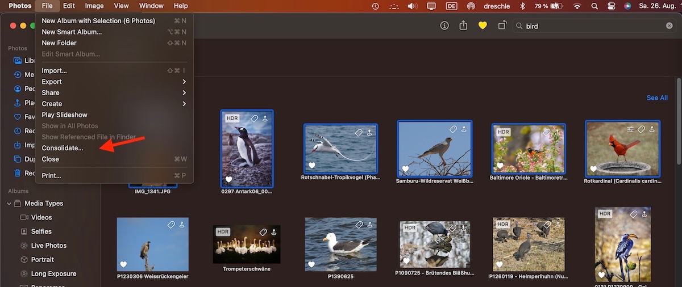Viewport: 682px width, 287px height.
Task: Click the Portrait cube icon in sidebar
Action: [24, 260]
